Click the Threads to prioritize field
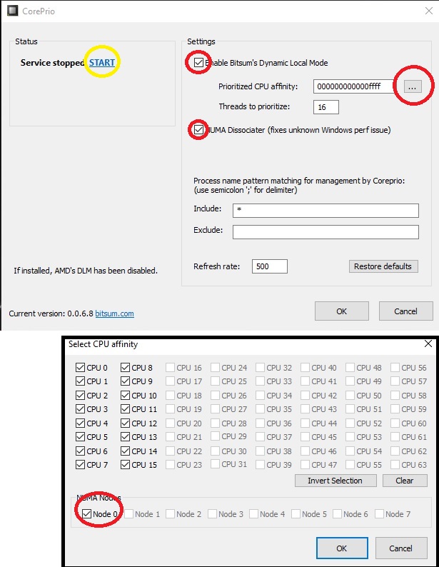Screen dimensions: 439x567 click(x=326, y=107)
